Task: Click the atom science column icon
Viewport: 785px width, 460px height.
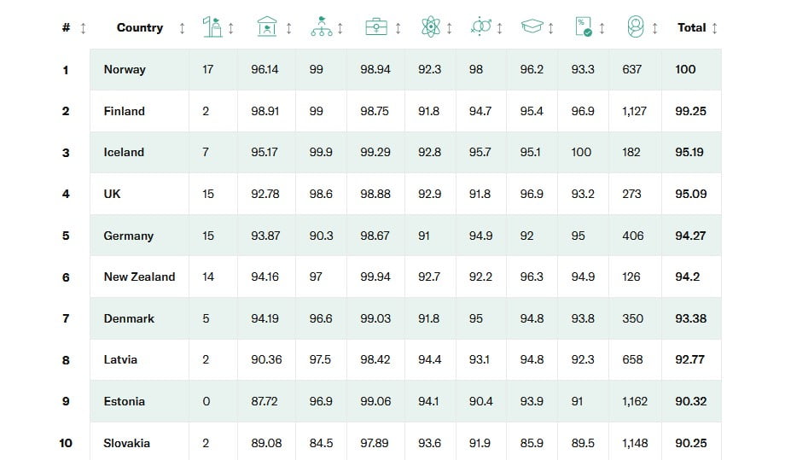Action: (x=432, y=27)
